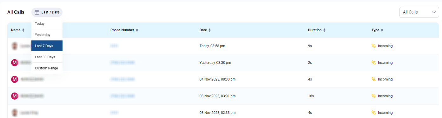Open the All Calls filter dropdown

(x=419, y=12)
